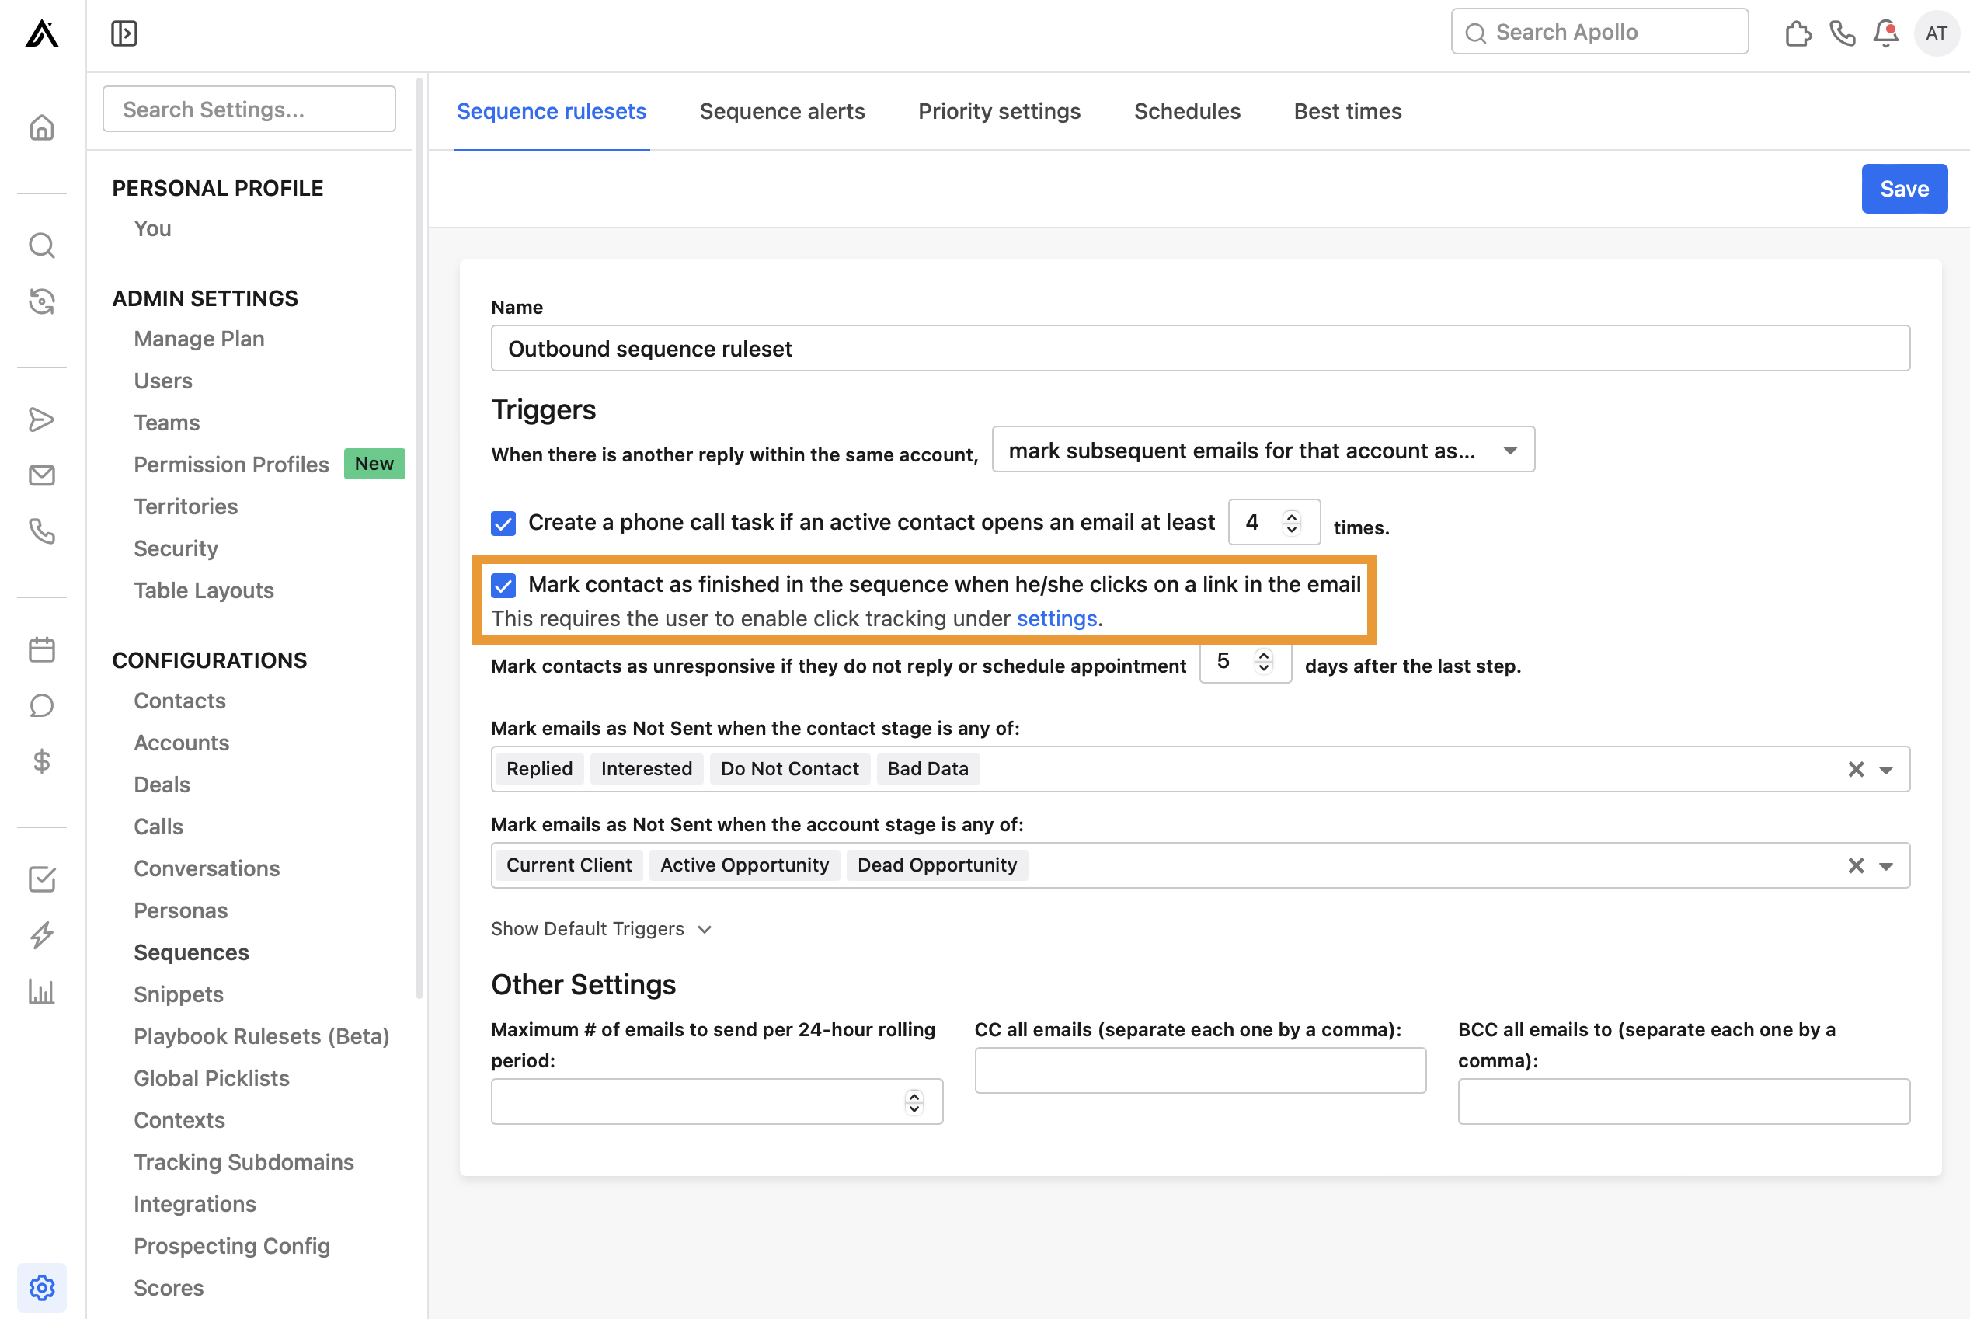Click the CC all emails input field
Image resolution: width=1970 pixels, height=1319 pixels.
pyautogui.click(x=1200, y=1071)
